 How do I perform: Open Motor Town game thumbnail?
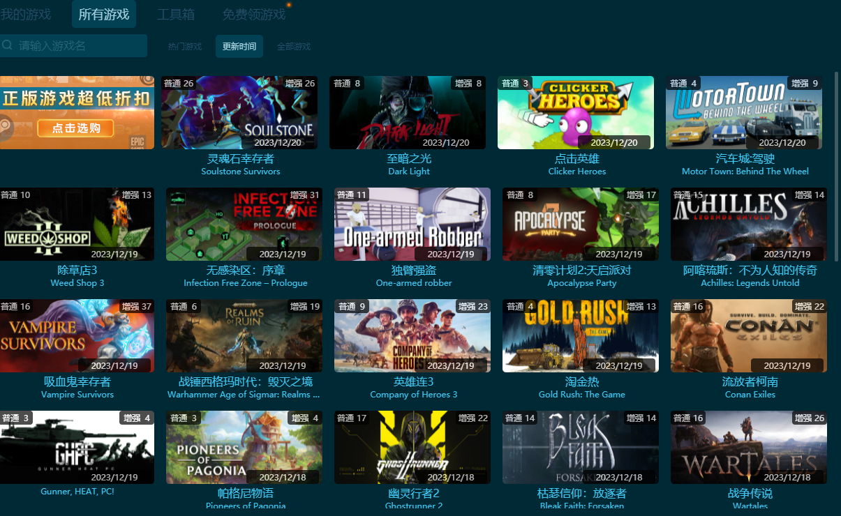[744, 112]
